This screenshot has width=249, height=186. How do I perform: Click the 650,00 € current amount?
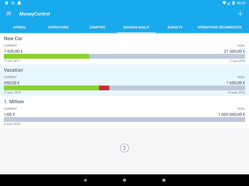(12, 83)
